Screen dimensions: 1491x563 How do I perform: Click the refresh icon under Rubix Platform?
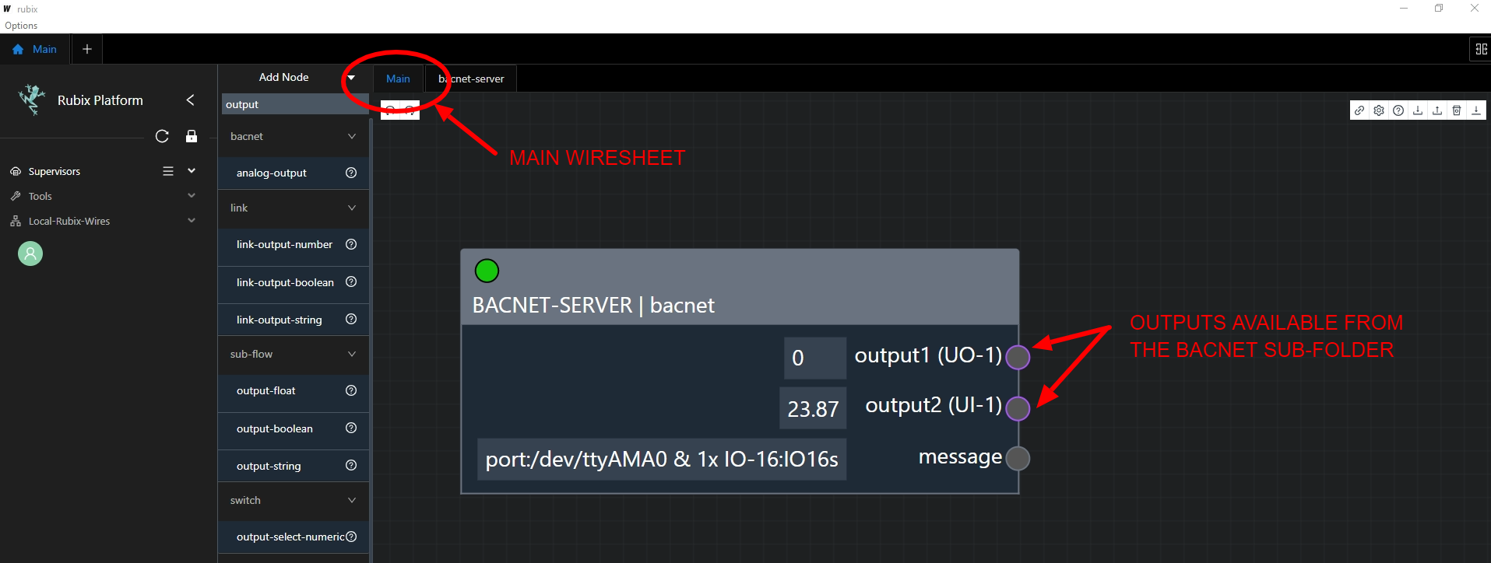point(162,136)
